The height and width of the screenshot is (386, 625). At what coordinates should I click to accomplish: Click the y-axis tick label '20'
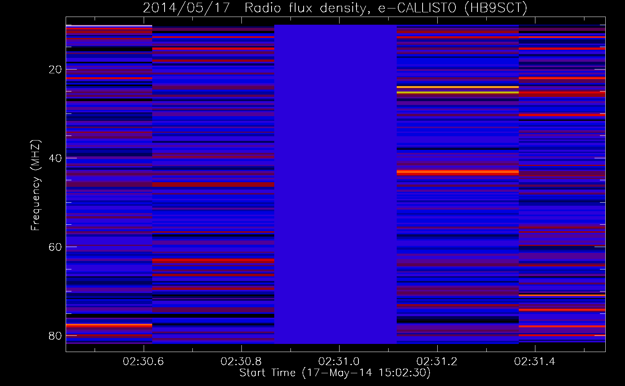[55, 69]
